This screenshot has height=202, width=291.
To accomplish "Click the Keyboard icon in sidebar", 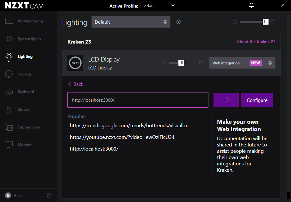I will point(9,92).
